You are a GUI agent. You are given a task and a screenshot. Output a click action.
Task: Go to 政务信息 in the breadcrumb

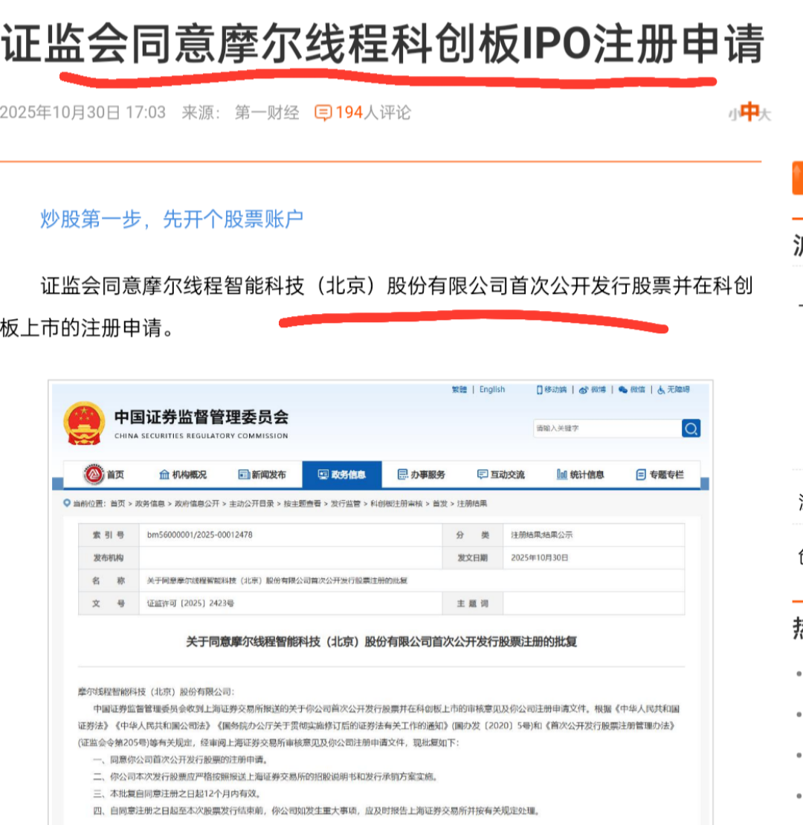(x=150, y=504)
